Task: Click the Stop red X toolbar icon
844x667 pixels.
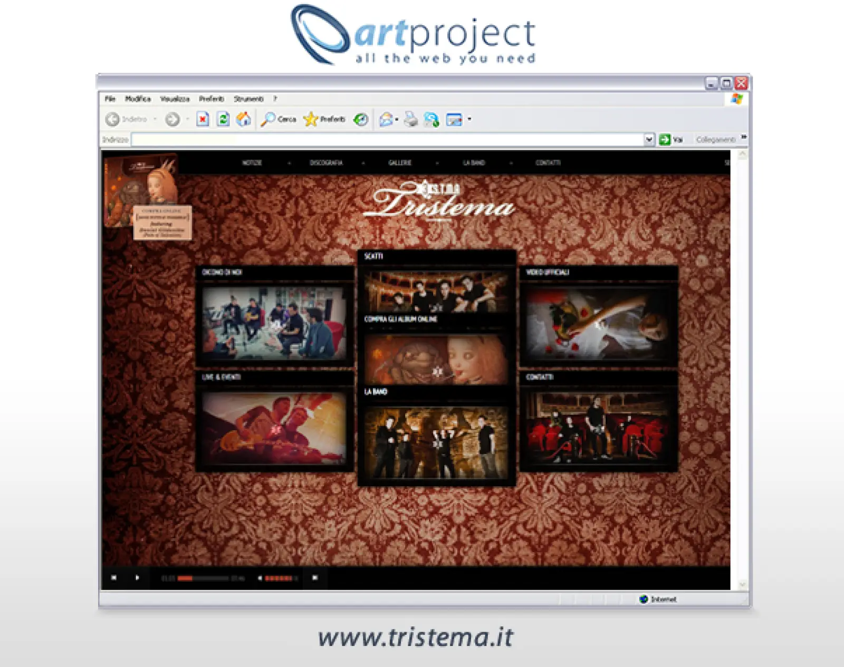Action: (203, 119)
